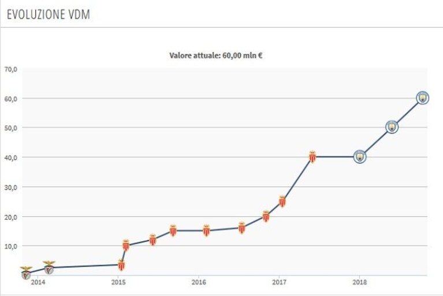Select second Benfica crest after 2014

49,268
